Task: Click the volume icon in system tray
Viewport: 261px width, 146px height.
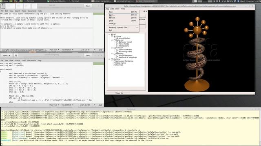Action: pos(225,1)
